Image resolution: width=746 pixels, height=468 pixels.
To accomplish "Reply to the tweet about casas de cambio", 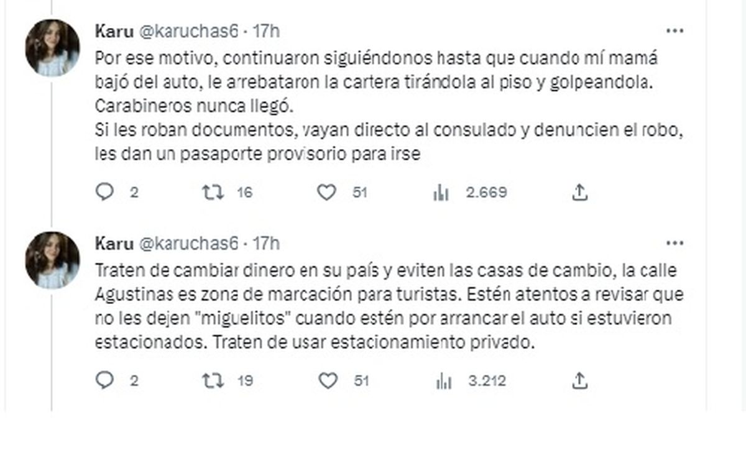I will [104, 380].
